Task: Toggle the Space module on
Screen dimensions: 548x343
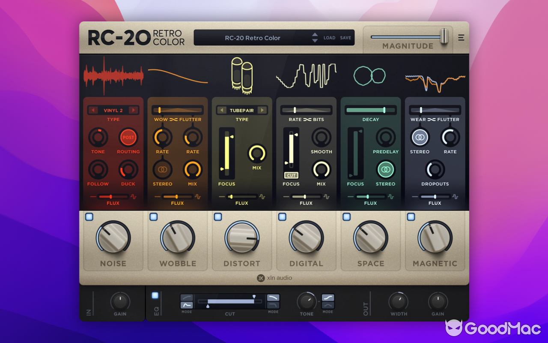Action: [x=347, y=217]
